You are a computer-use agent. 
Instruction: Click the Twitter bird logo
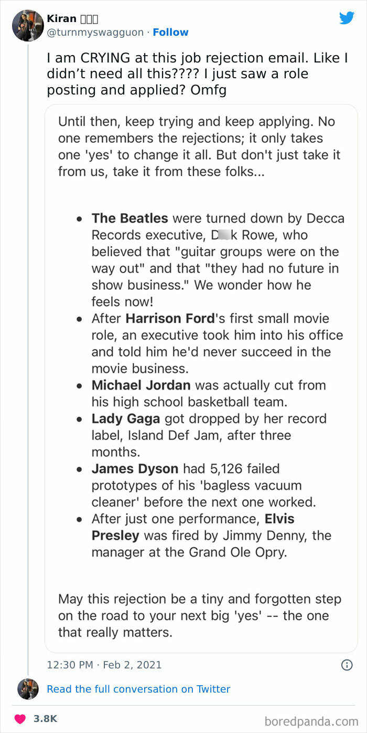tap(347, 18)
